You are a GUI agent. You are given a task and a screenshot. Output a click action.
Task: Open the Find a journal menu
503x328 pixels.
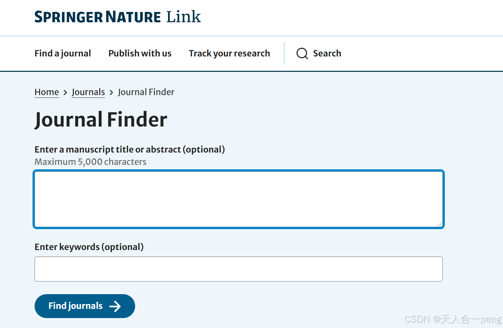(x=62, y=53)
